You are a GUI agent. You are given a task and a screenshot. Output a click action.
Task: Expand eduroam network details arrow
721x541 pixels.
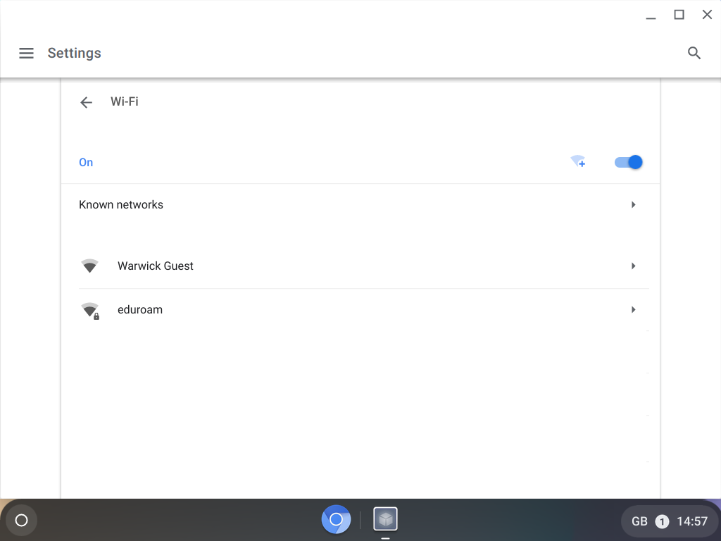coord(634,310)
